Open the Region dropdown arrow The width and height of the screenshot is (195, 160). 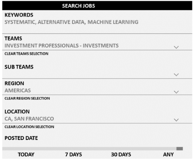click(x=176, y=92)
